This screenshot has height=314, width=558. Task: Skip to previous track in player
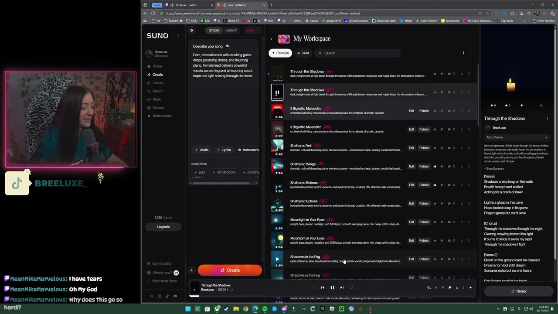coord(323,287)
